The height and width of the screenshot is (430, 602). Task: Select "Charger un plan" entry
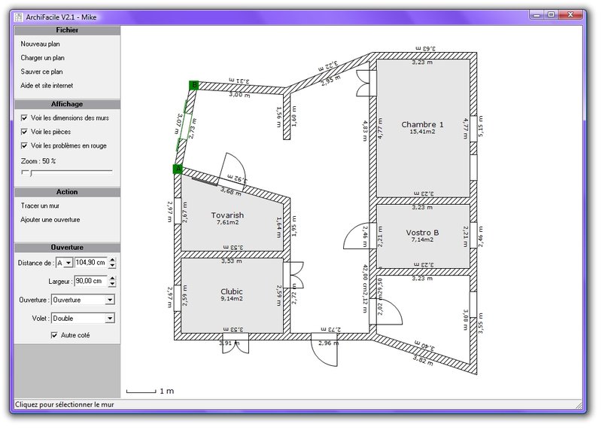click(x=42, y=58)
